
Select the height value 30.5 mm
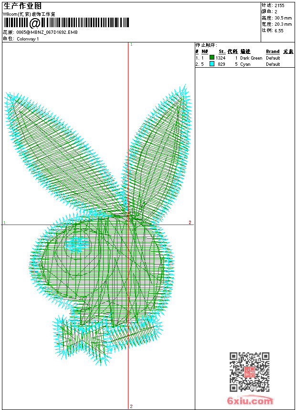(283, 18)
